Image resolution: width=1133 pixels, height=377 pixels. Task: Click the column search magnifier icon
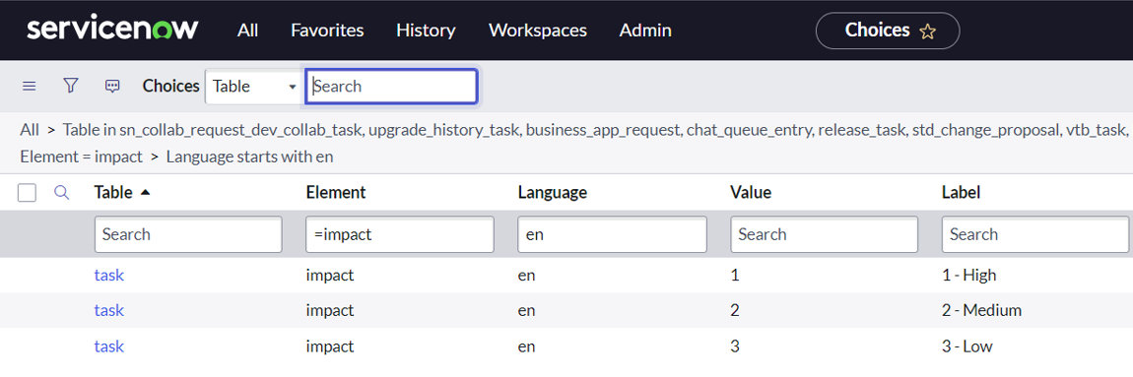(x=62, y=192)
